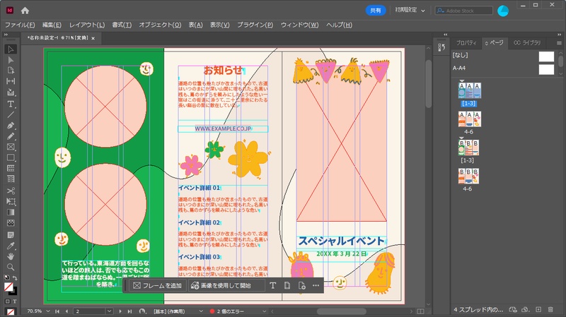
Task: Select the Pencil tool
Action: [x=11, y=136]
